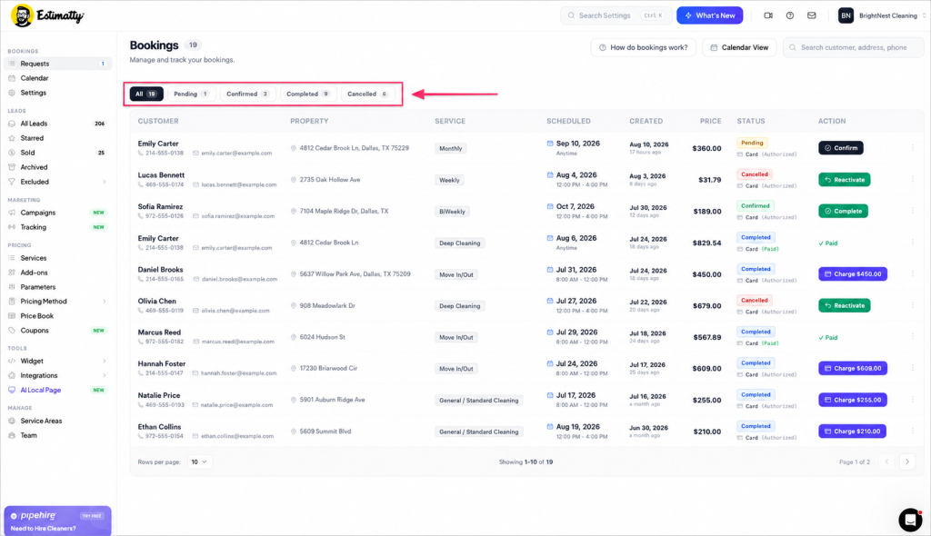Screen dimensions: 931x536
Task: Click Charge $210.00 button
Action: pos(852,431)
